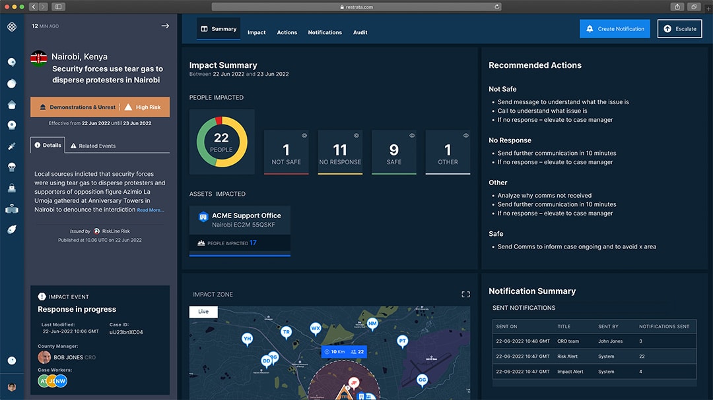Viewport: 713px width, 400px height.
Task: Select the PT person marker on map
Action: [x=403, y=341]
